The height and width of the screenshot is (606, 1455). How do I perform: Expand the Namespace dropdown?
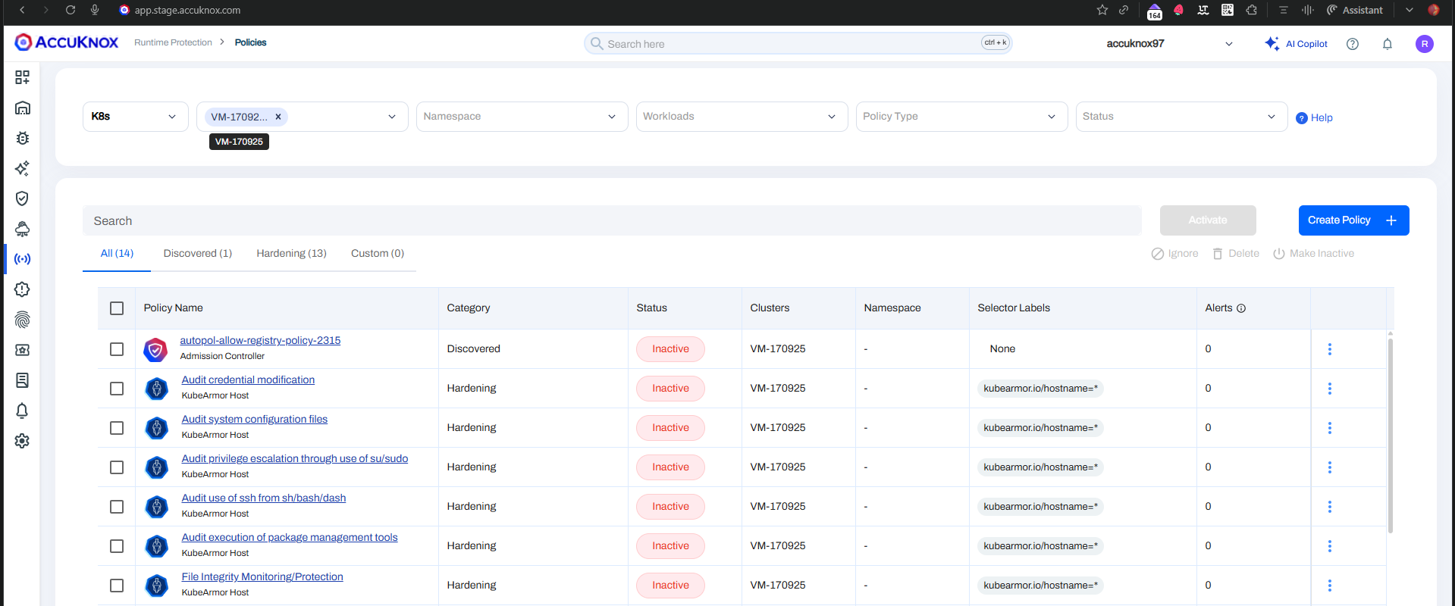(522, 117)
